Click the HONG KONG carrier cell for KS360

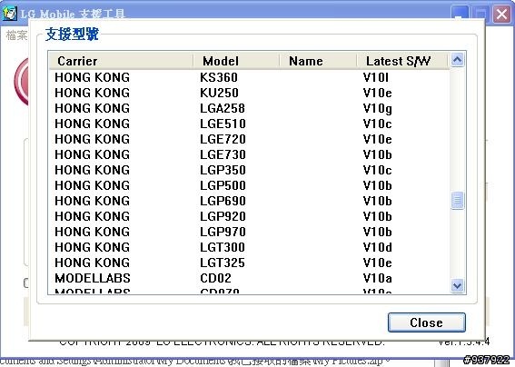point(93,77)
